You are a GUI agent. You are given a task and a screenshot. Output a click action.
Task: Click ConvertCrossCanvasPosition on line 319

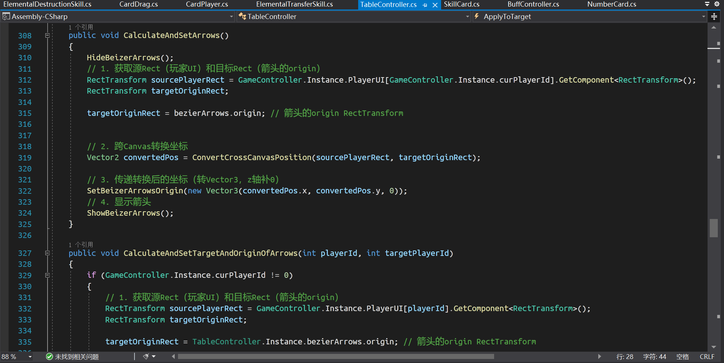pyautogui.click(x=252, y=158)
